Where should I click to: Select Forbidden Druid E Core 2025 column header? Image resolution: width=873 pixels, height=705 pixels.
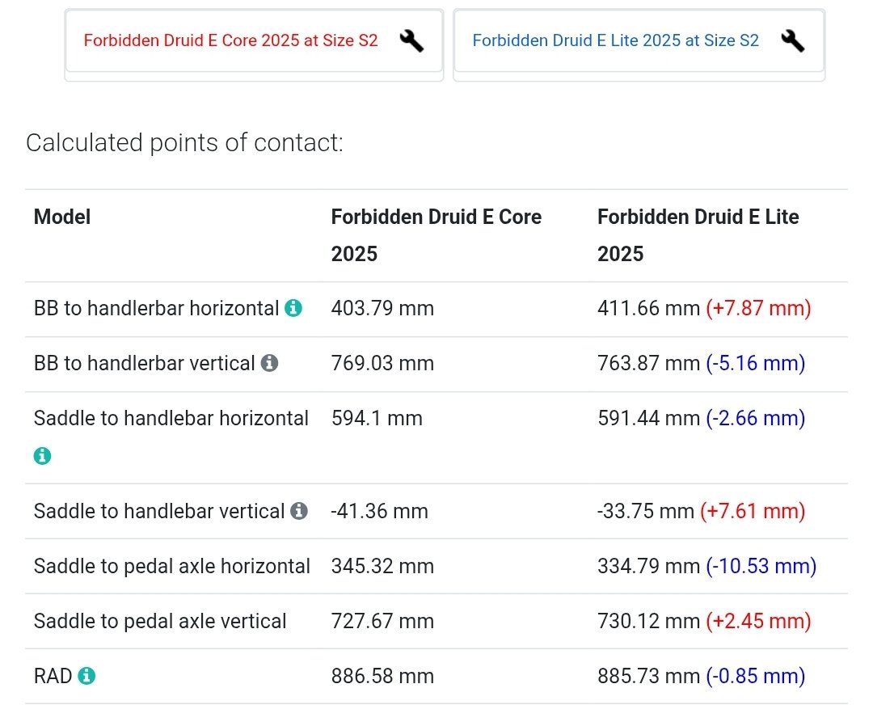click(x=436, y=235)
